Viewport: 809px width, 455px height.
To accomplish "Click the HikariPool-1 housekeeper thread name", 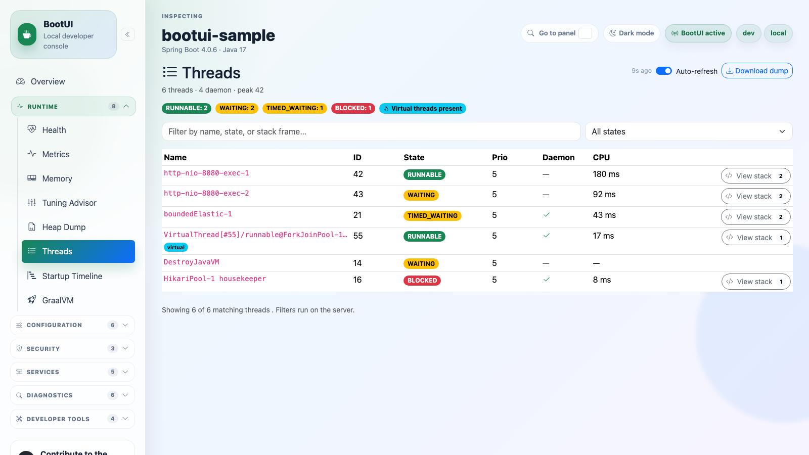I will pos(215,279).
